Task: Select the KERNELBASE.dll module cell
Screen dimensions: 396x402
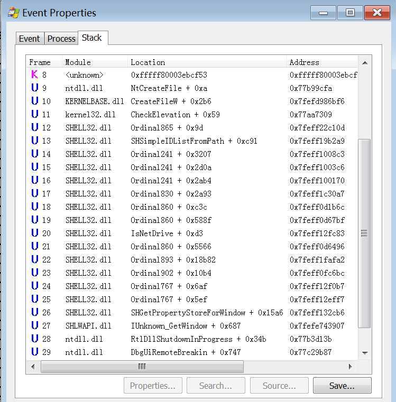Action: [95, 101]
